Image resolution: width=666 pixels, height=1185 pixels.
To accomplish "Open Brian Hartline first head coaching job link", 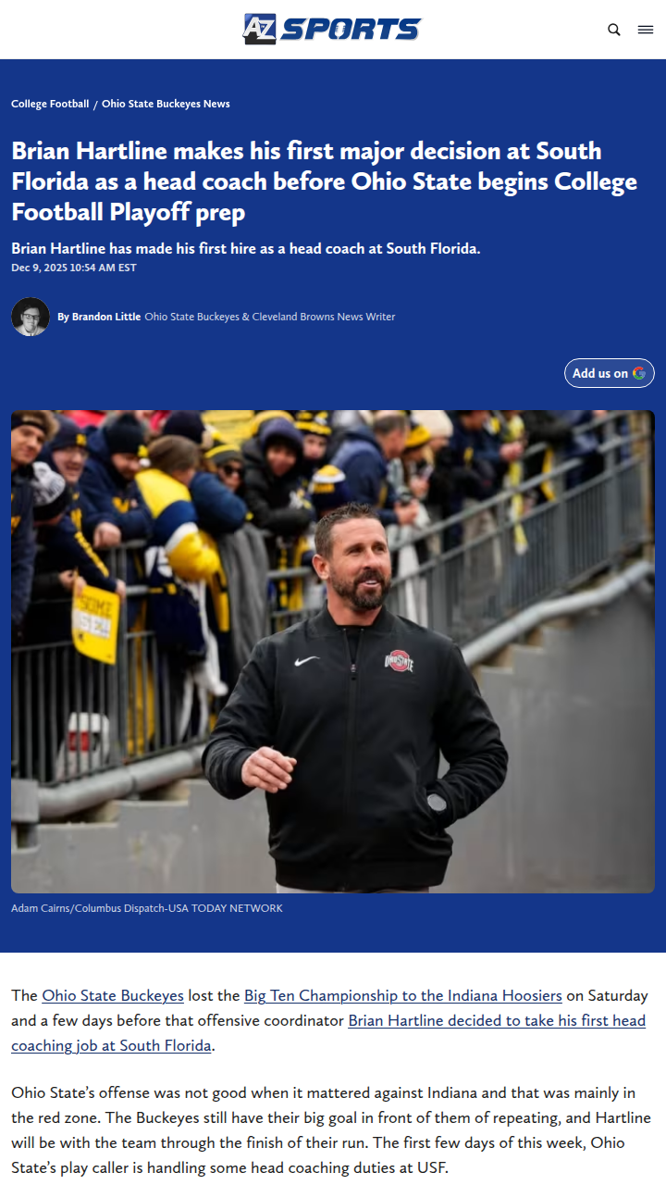I will pyautogui.click(x=328, y=1033).
